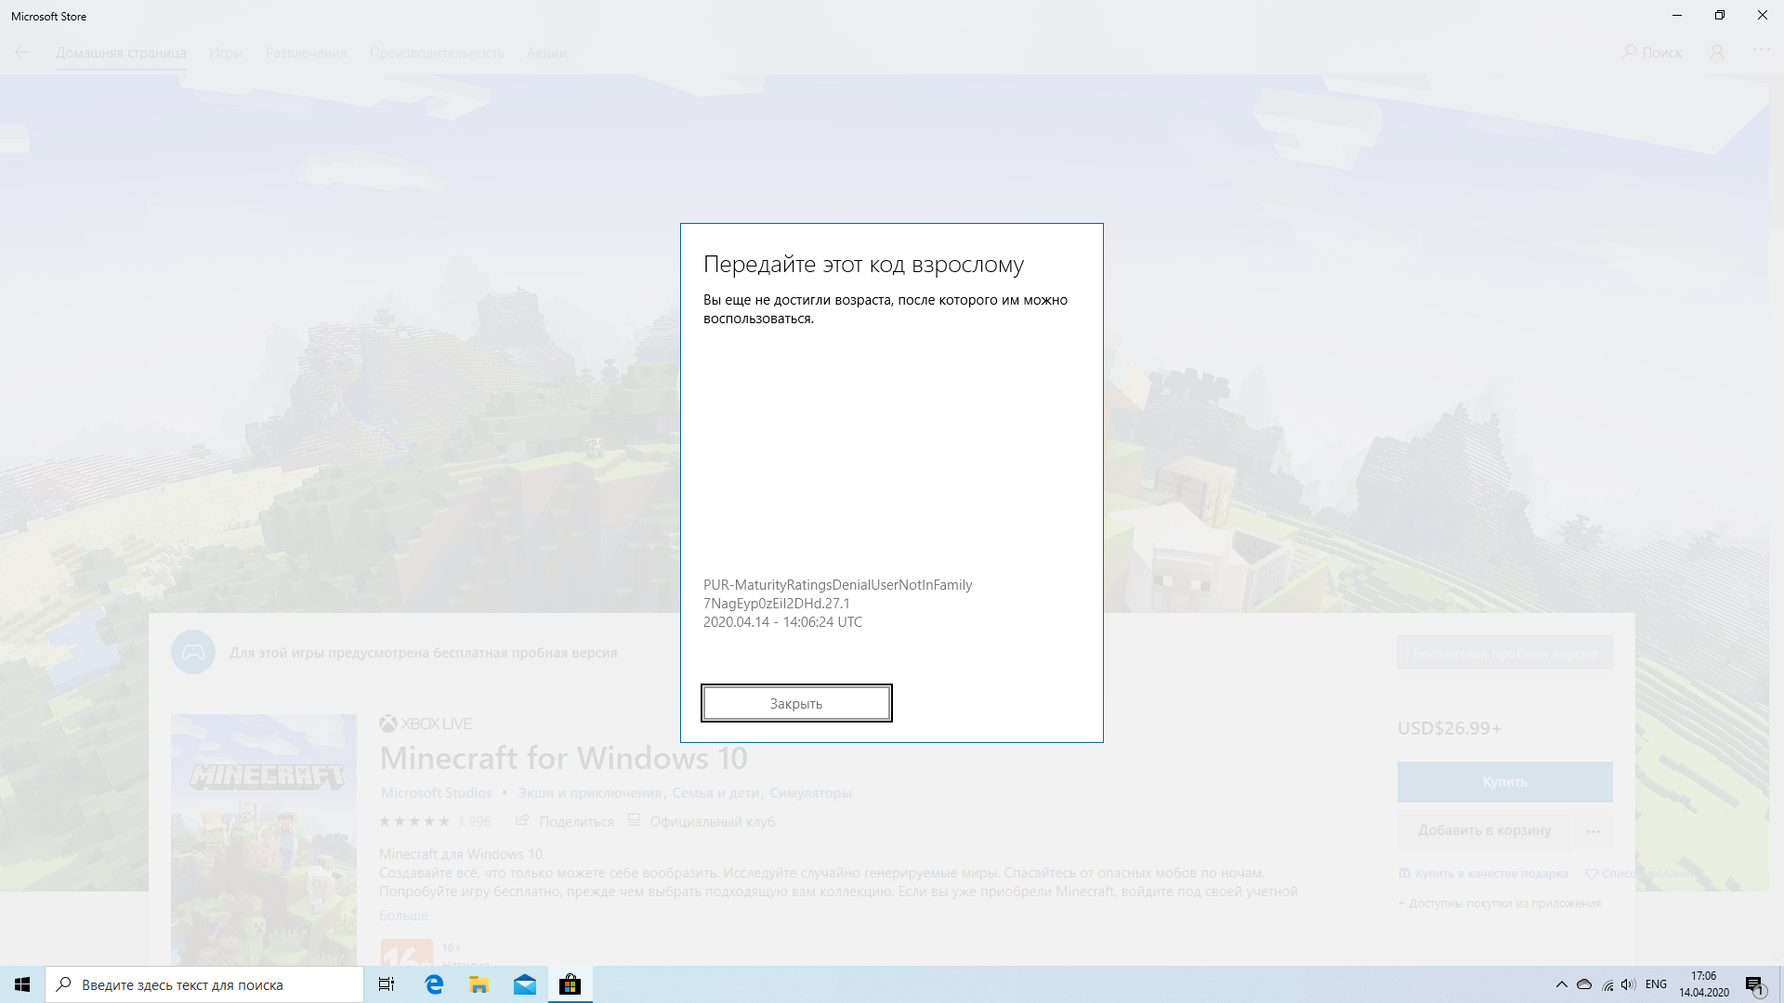This screenshot has height=1003, width=1784.
Task: Select the Производительность tab
Action: click(437, 53)
